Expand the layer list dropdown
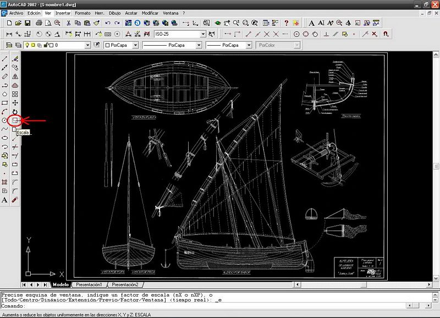The height and width of the screenshot is (318, 440). click(x=87, y=45)
